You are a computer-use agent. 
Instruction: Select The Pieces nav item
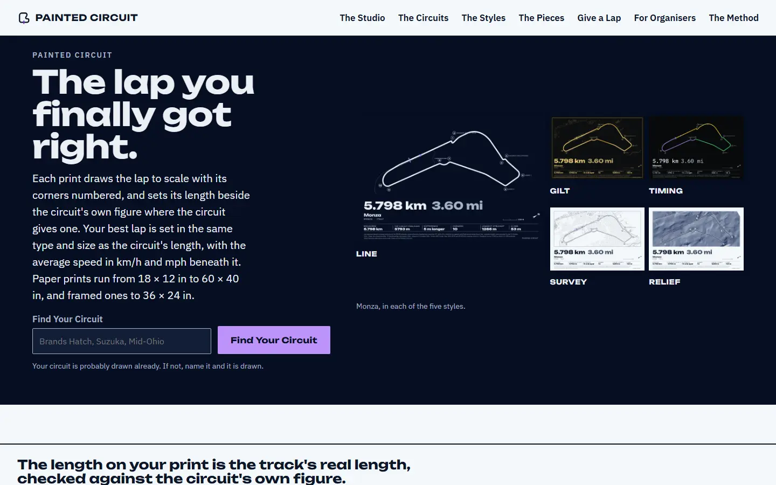(541, 18)
